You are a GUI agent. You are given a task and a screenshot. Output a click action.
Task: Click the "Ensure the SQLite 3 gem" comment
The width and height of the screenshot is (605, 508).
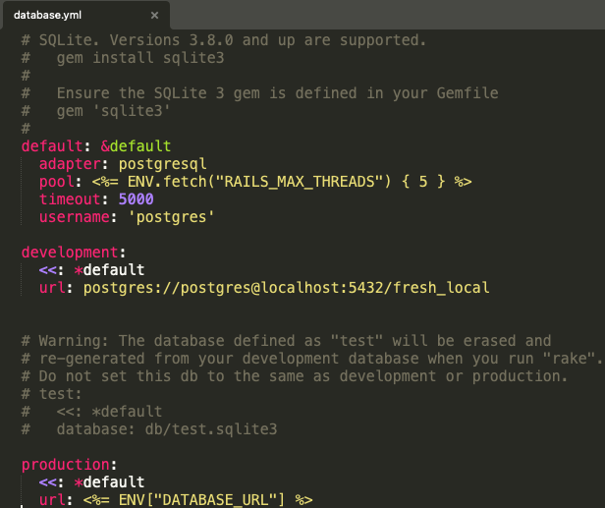[277, 92]
